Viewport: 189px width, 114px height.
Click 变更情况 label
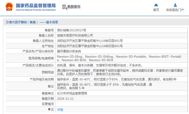48,104
